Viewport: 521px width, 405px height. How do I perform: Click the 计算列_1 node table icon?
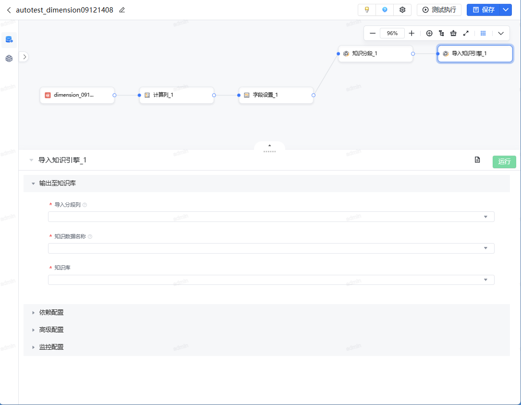click(147, 95)
